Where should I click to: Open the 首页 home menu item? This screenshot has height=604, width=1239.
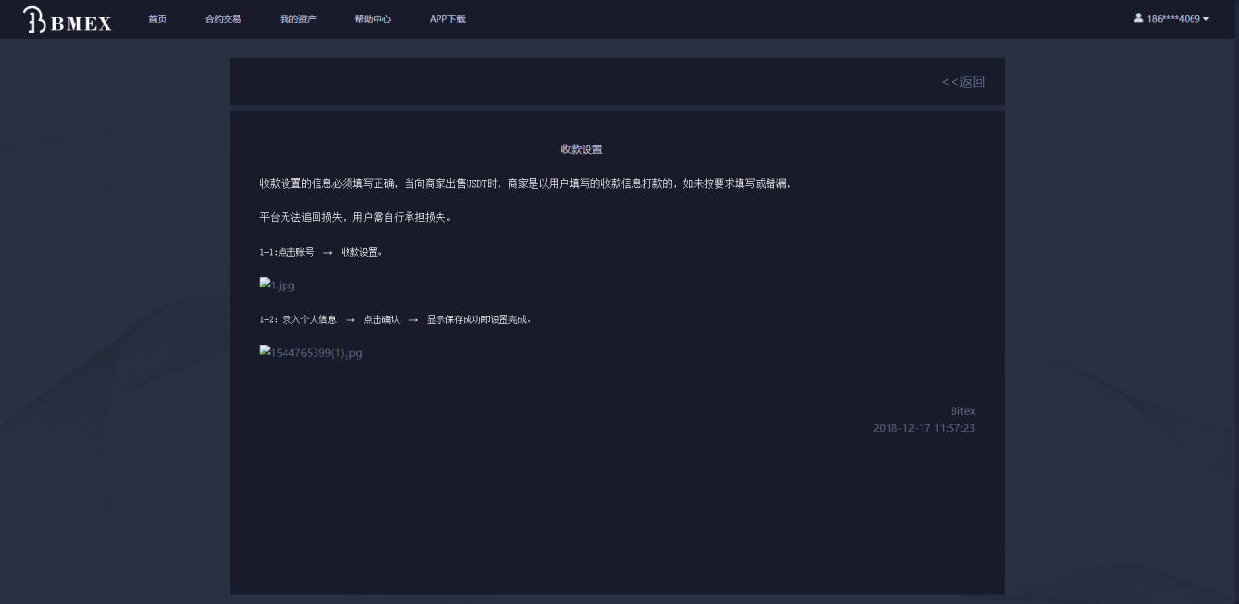(x=157, y=19)
